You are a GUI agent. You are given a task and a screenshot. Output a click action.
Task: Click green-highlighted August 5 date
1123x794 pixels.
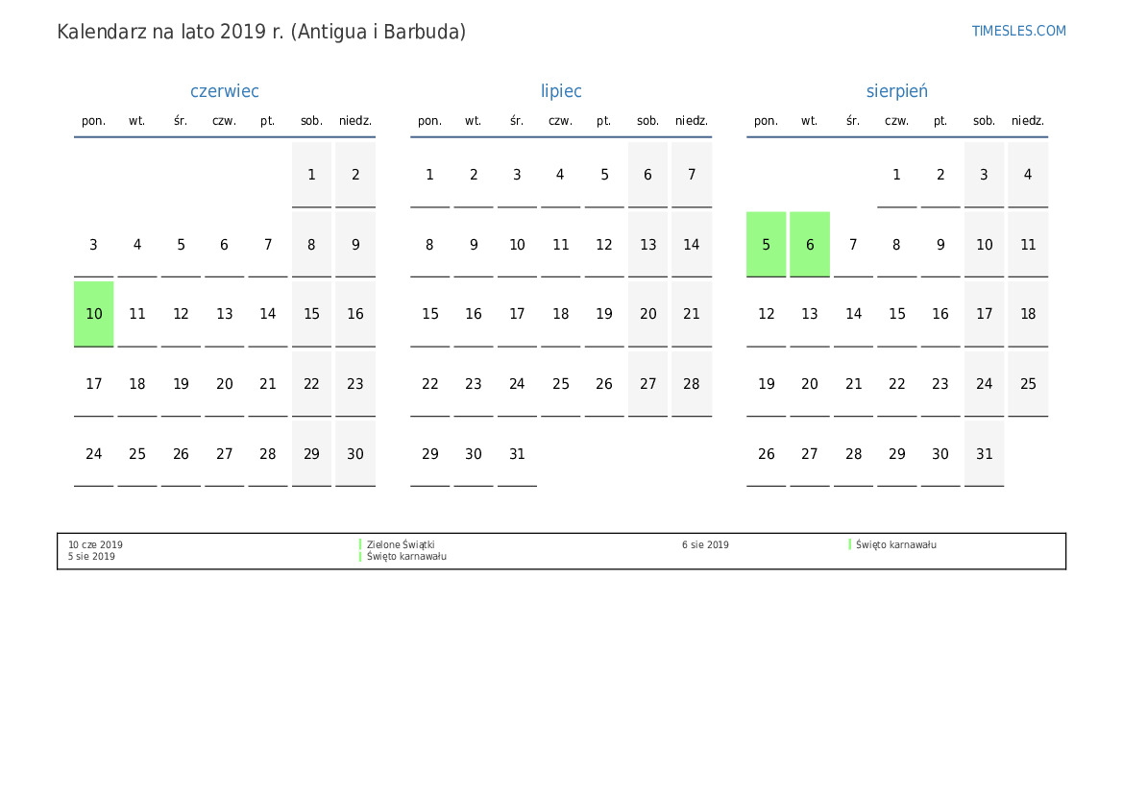click(767, 245)
